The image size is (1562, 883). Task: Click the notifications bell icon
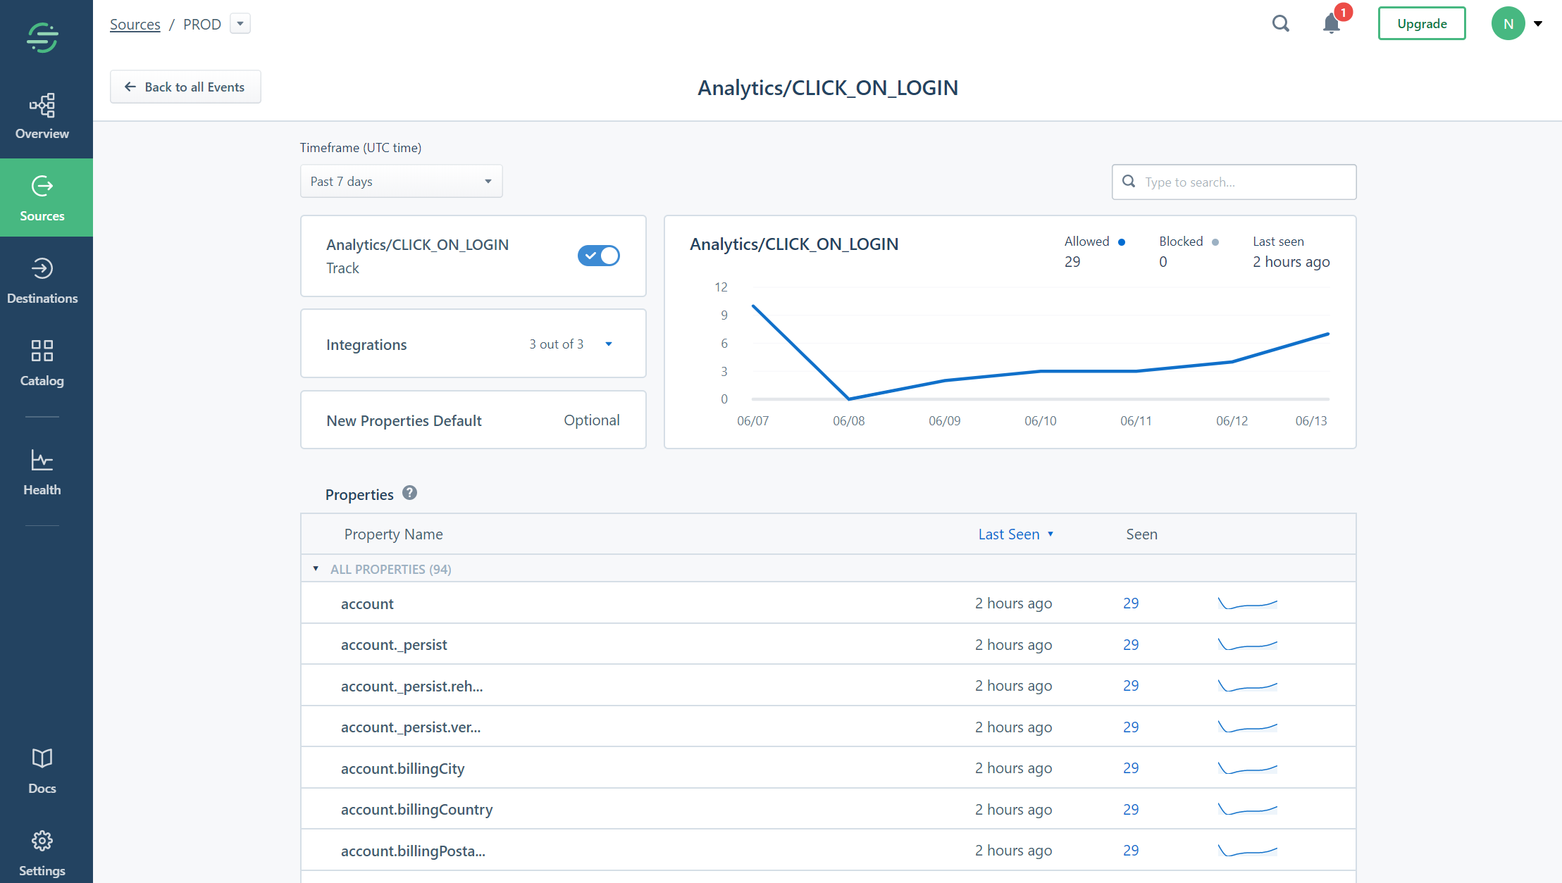tap(1331, 24)
